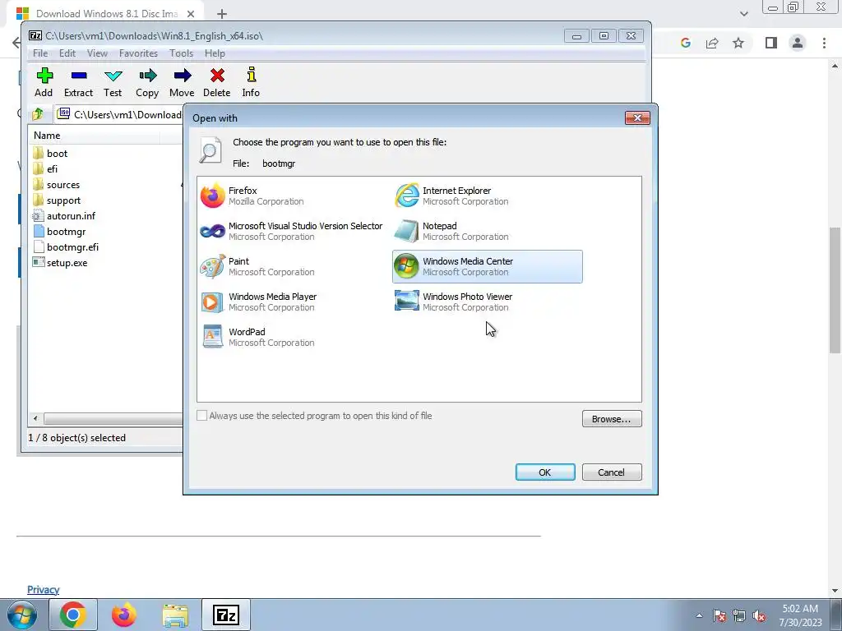Image resolution: width=842 pixels, height=631 pixels.
Task: Select Windows Media Center entry
Action: [487, 267]
